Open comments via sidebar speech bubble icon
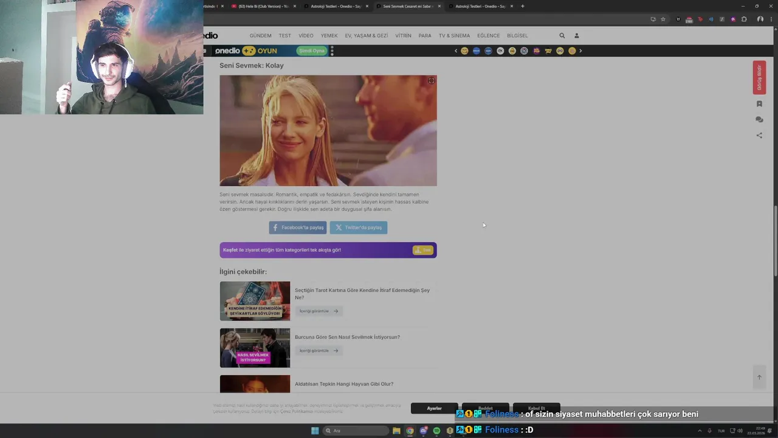Viewport: 778px width, 438px height. 759,120
